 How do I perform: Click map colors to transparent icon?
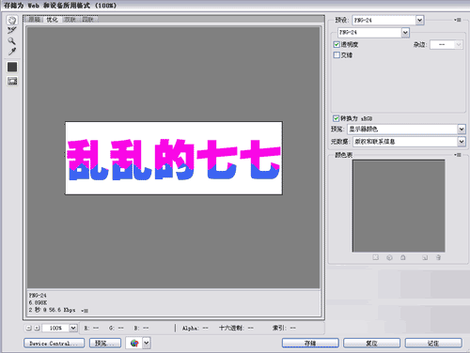pos(376,257)
